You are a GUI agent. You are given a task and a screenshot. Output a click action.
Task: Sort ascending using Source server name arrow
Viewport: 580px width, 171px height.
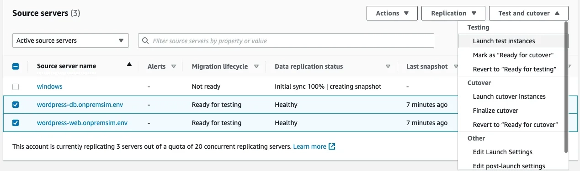[129, 65]
